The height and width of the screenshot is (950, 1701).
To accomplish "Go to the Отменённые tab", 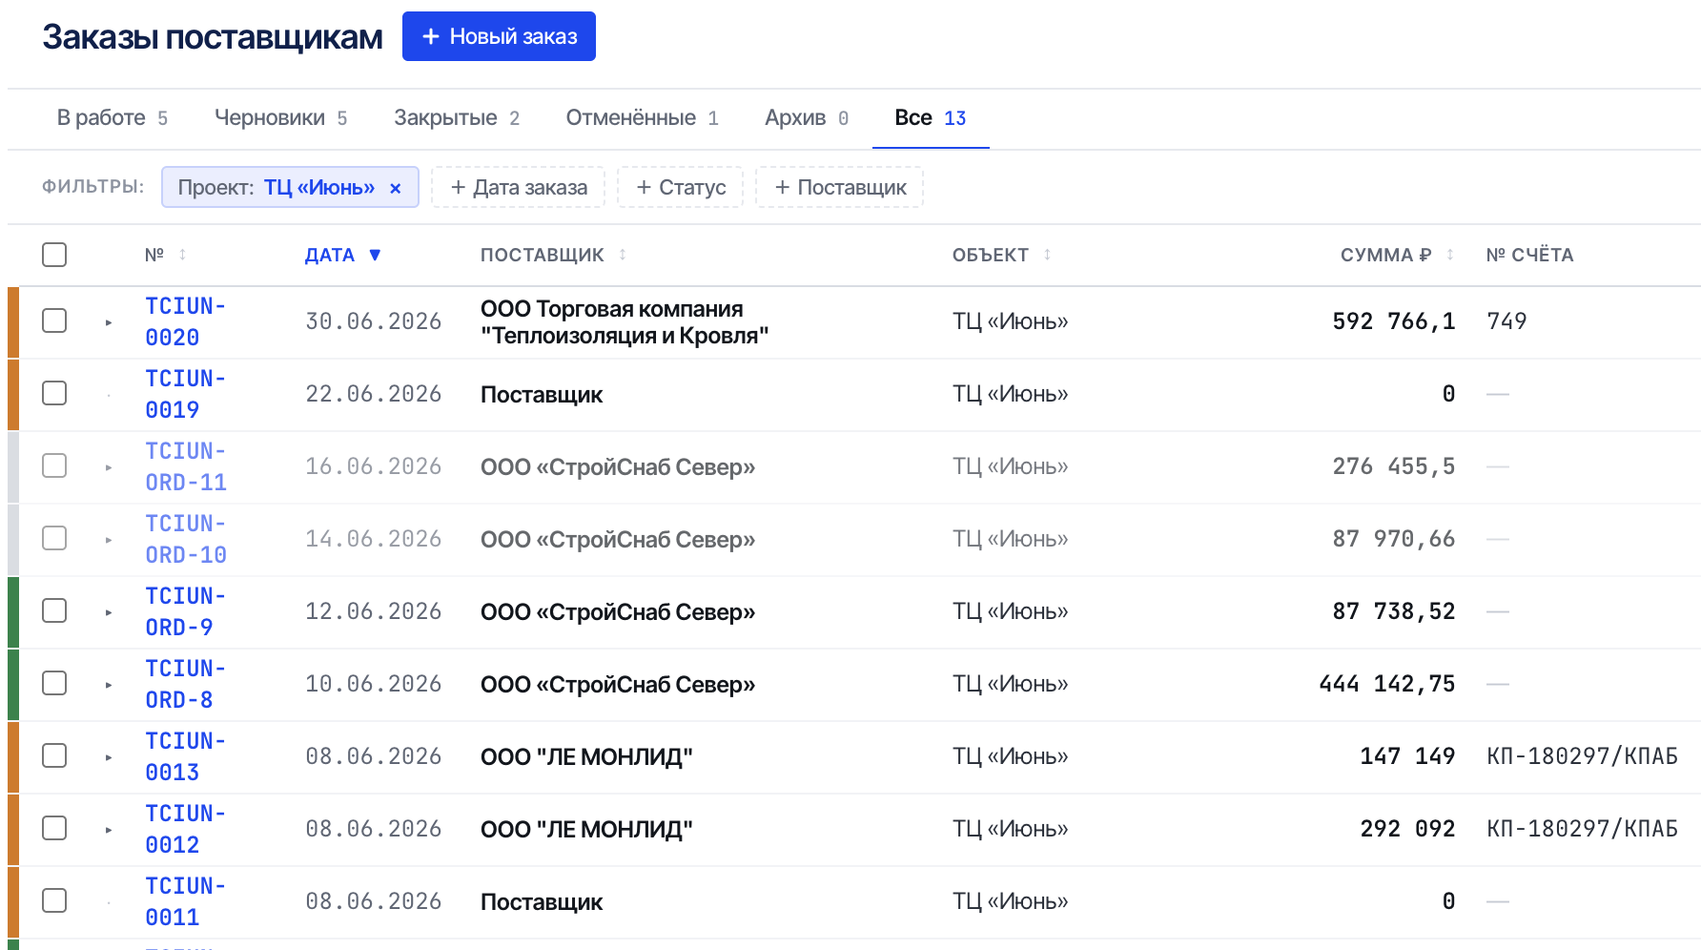I will coord(642,118).
